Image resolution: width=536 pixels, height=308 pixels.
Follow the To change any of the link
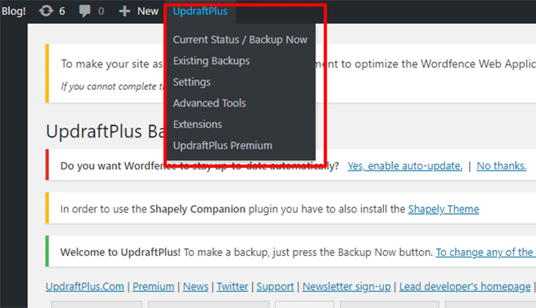click(x=485, y=252)
